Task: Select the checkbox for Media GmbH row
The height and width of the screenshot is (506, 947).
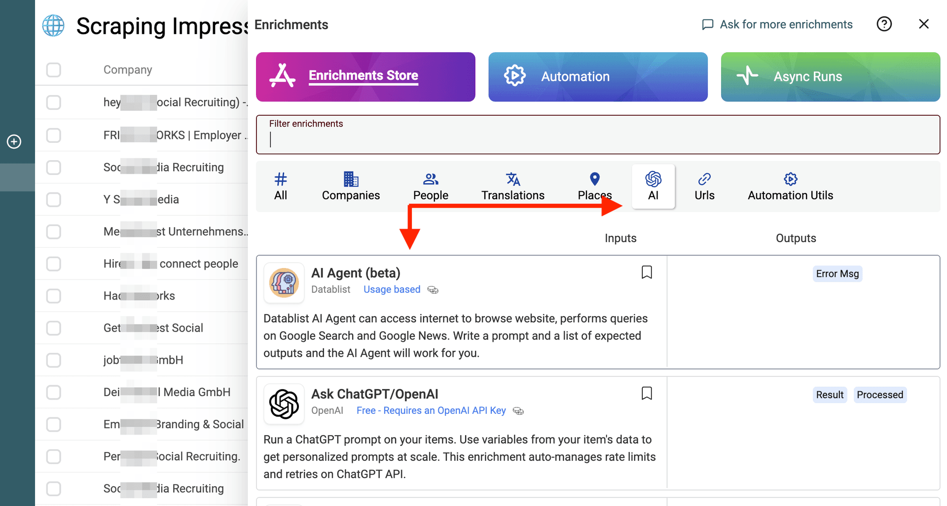Action: 54,392
